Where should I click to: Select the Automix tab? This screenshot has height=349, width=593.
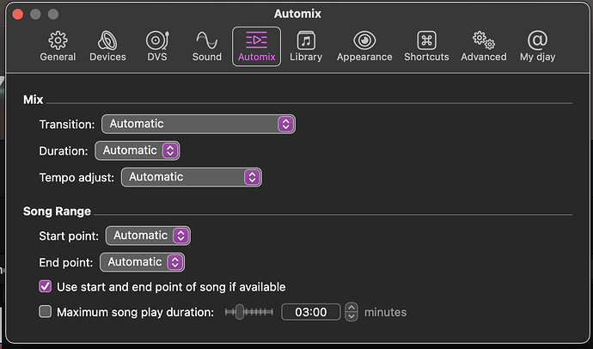click(256, 46)
